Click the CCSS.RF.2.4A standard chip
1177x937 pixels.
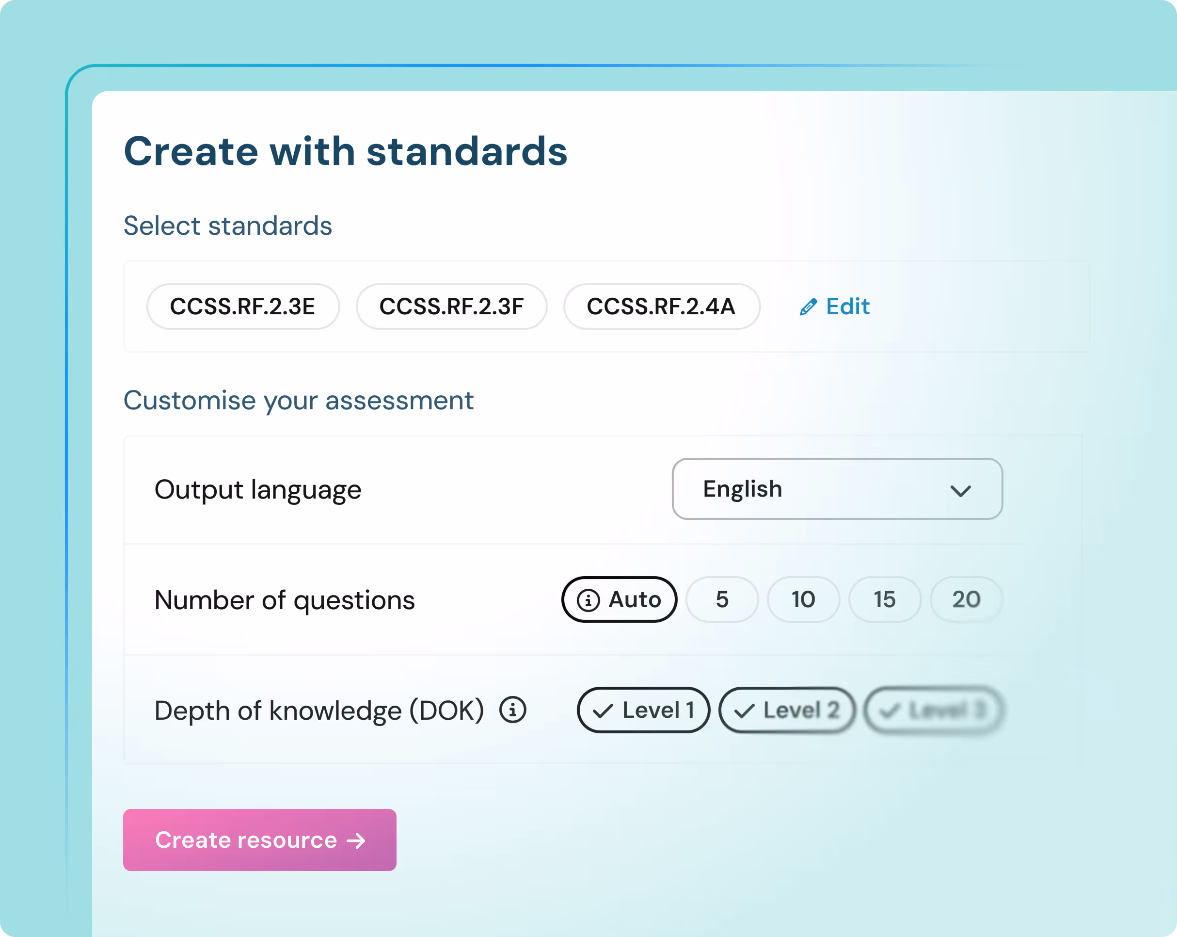point(661,307)
